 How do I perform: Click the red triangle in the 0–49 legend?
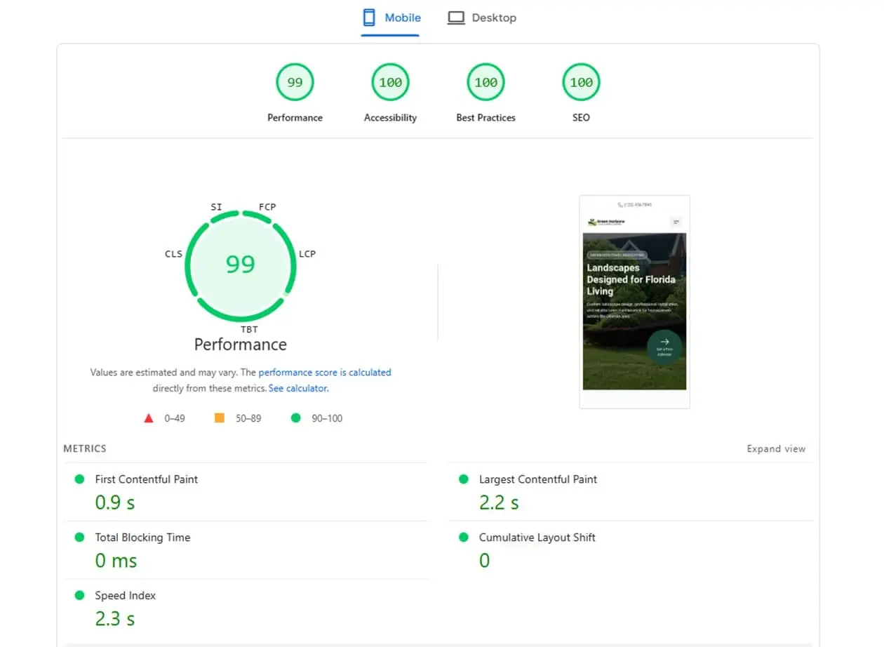[149, 418]
